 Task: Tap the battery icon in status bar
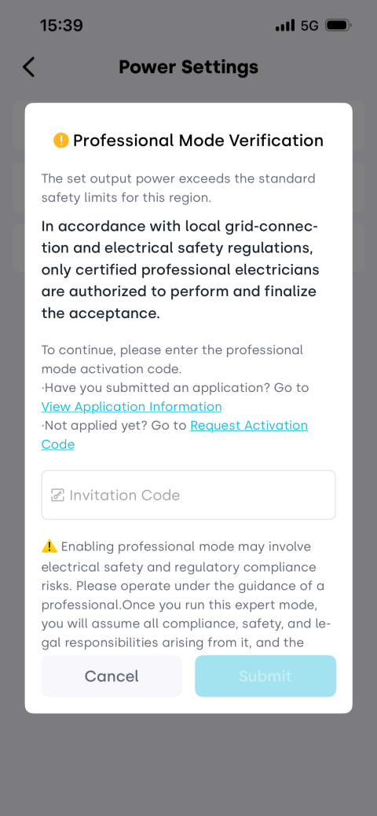click(x=339, y=25)
